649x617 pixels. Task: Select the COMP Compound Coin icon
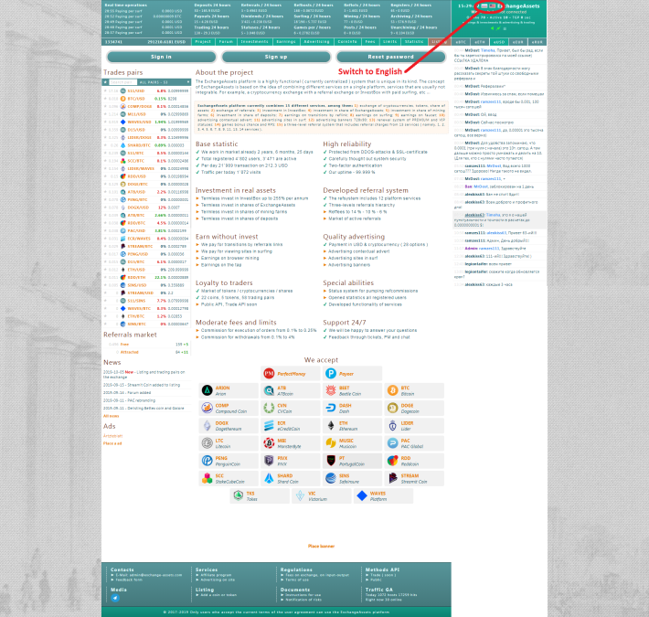click(207, 408)
